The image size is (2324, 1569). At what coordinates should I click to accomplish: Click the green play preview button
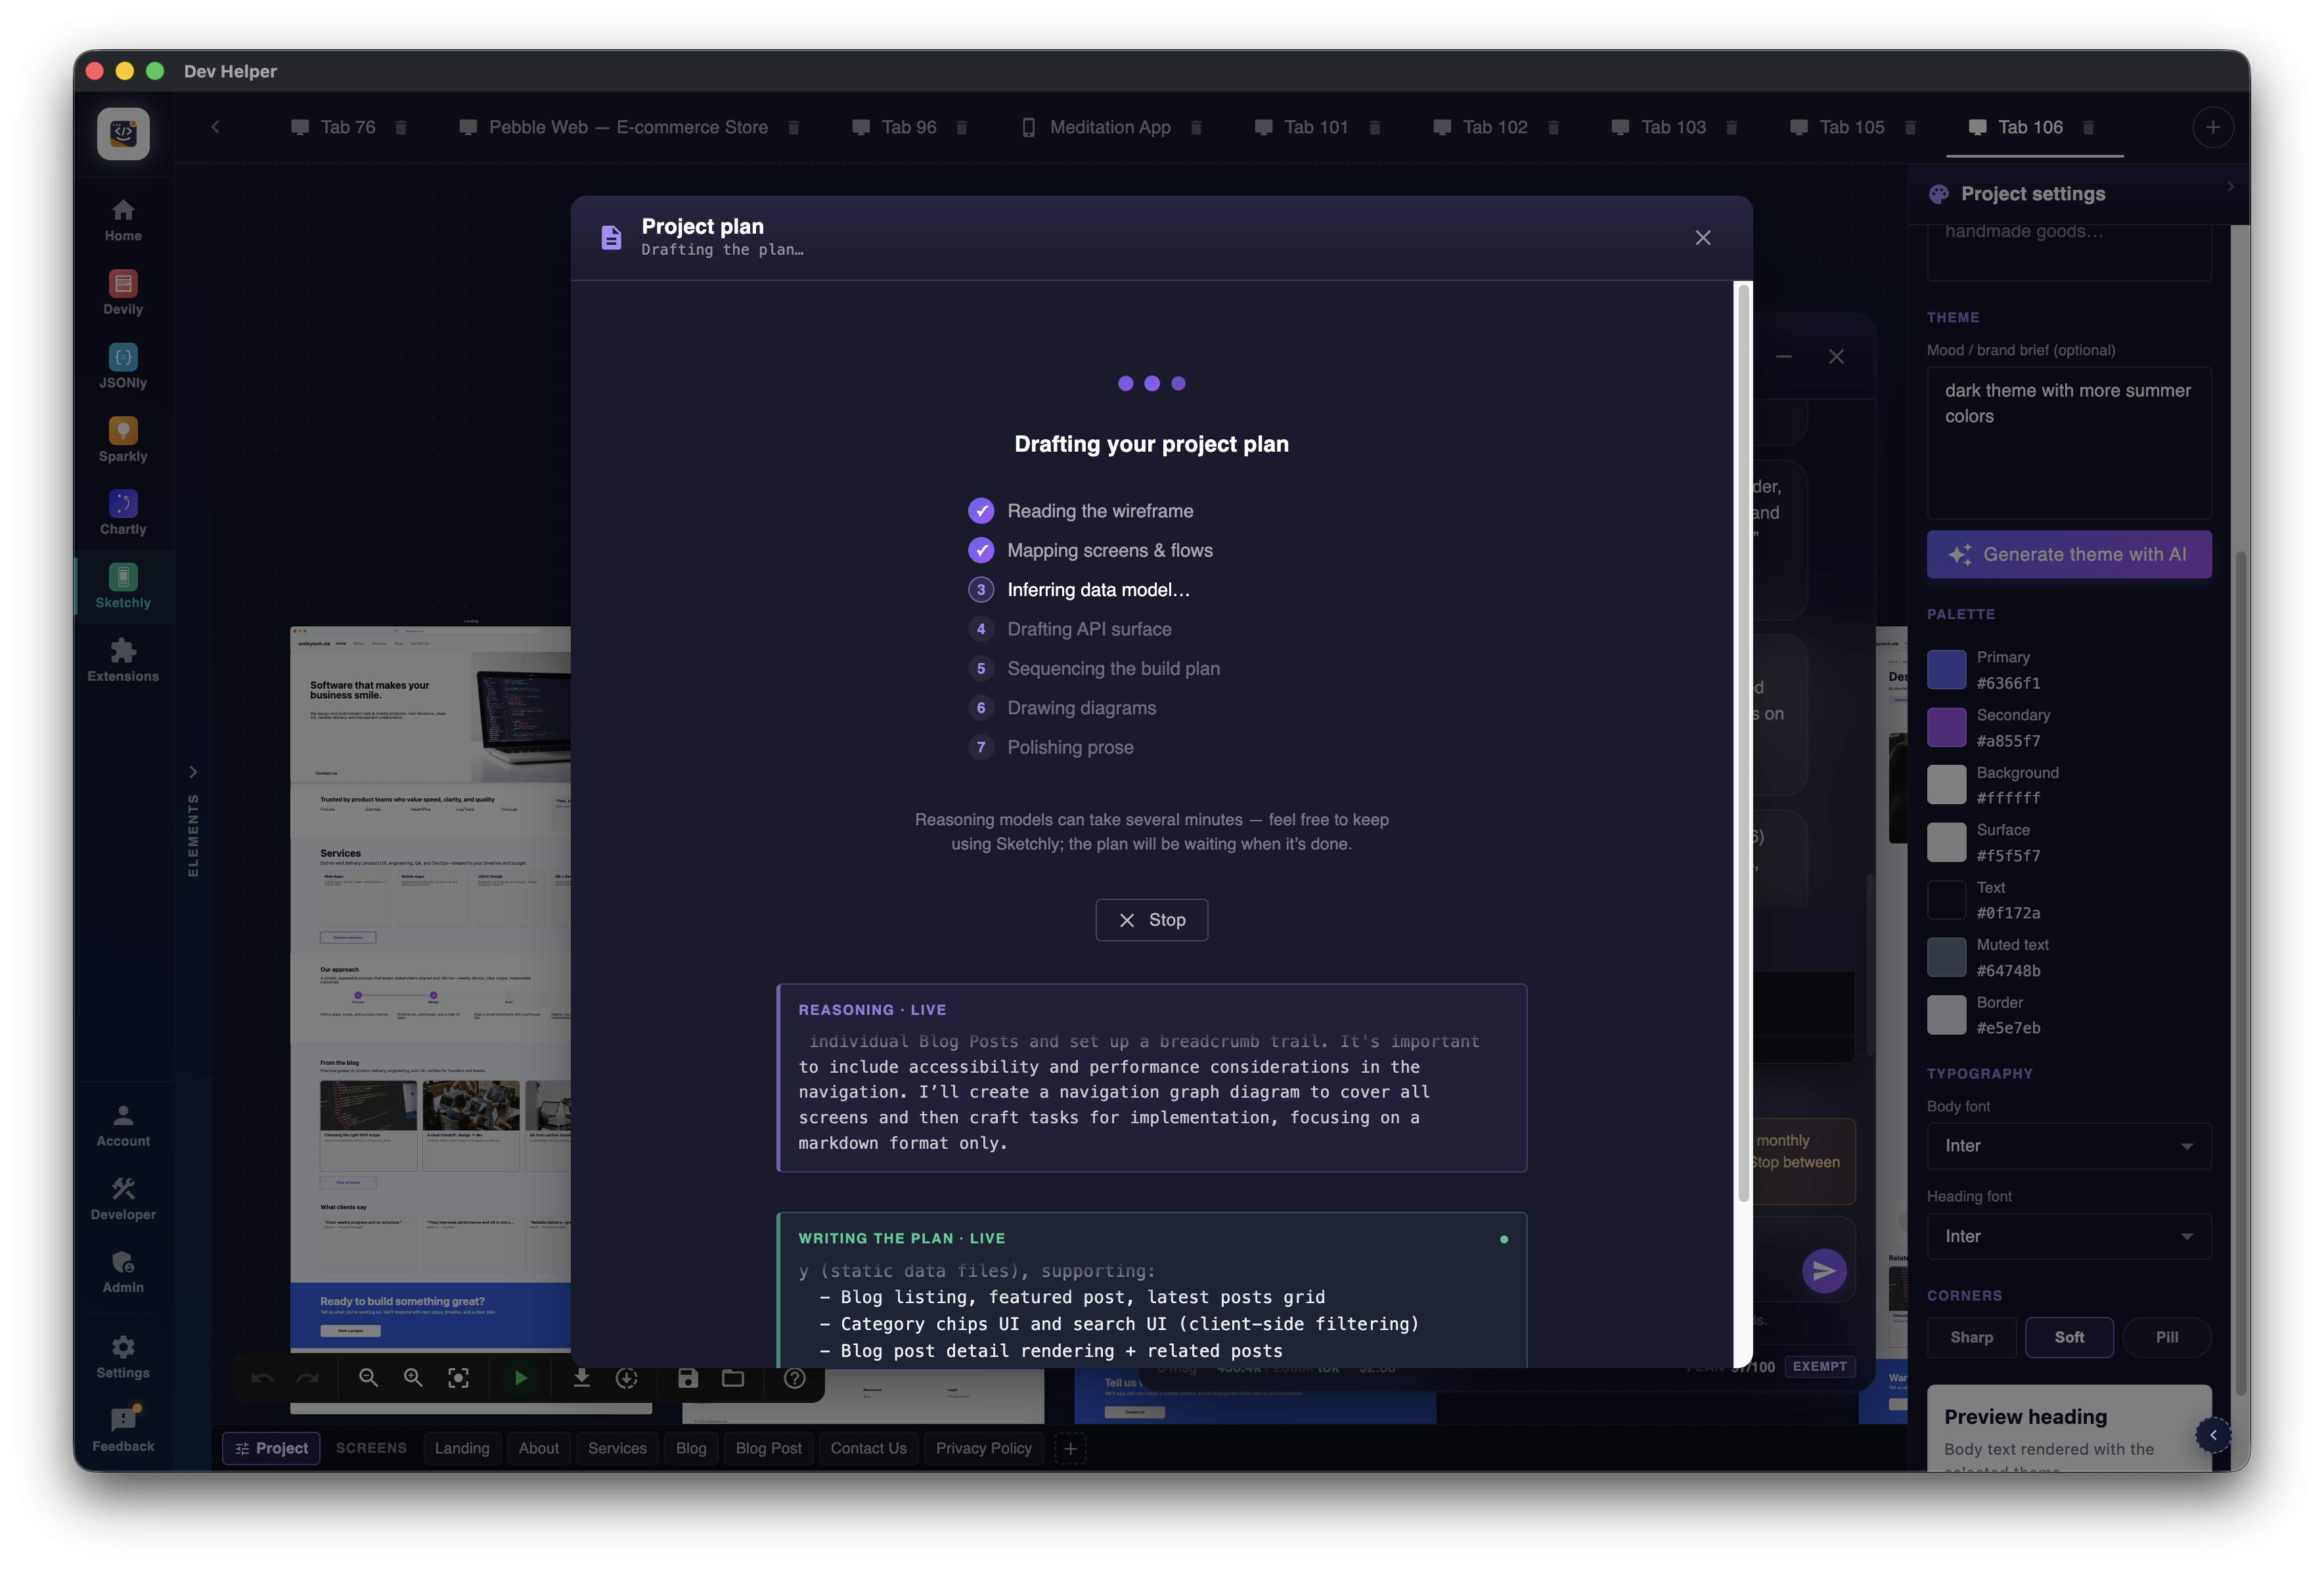(520, 1378)
